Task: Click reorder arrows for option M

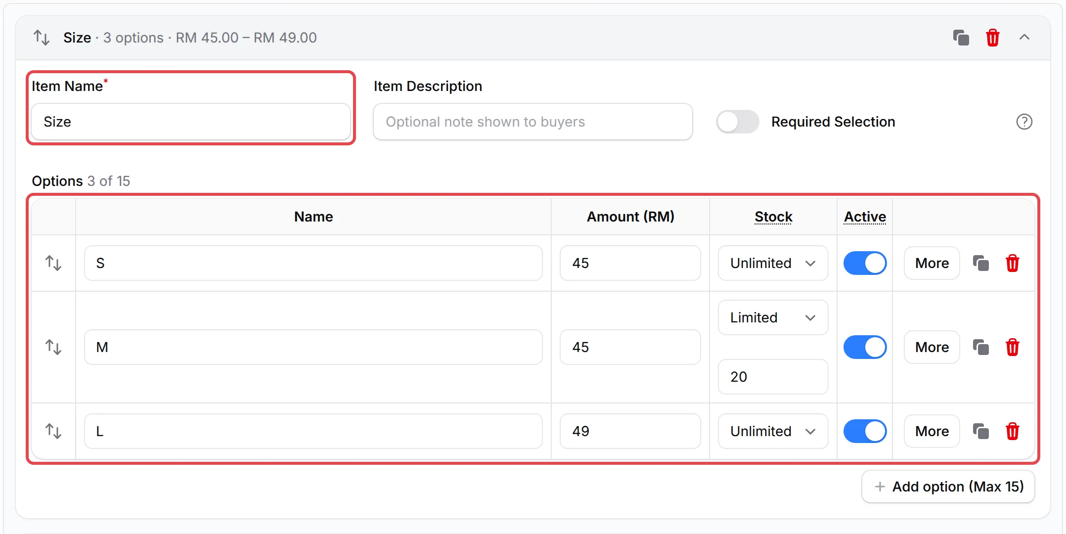Action: tap(53, 347)
